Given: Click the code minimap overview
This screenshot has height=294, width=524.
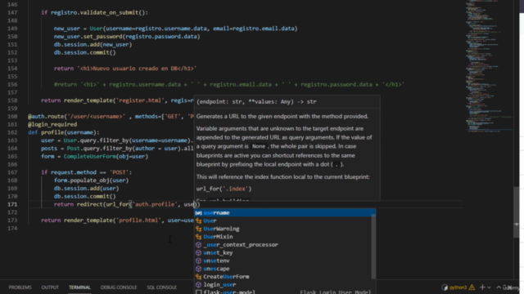Looking at the screenshot, I should 489,67.
